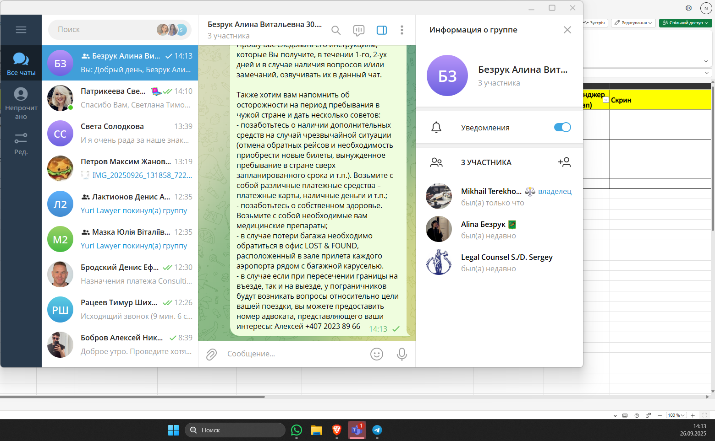Click the Excel account avatar N

[706, 8]
